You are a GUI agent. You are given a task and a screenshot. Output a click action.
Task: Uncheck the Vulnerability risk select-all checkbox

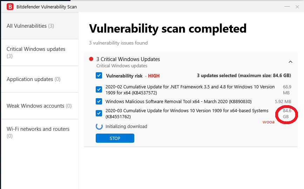(x=99, y=75)
